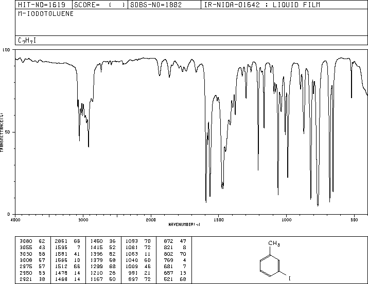Select the molecular formula C7H7I
This screenshot has height=284, width=368.
point(27,41)
